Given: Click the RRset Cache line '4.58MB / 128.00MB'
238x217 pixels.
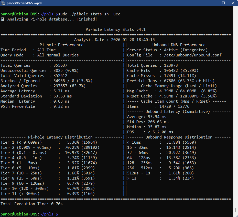Looking at the screenshot, I should 179,96.
